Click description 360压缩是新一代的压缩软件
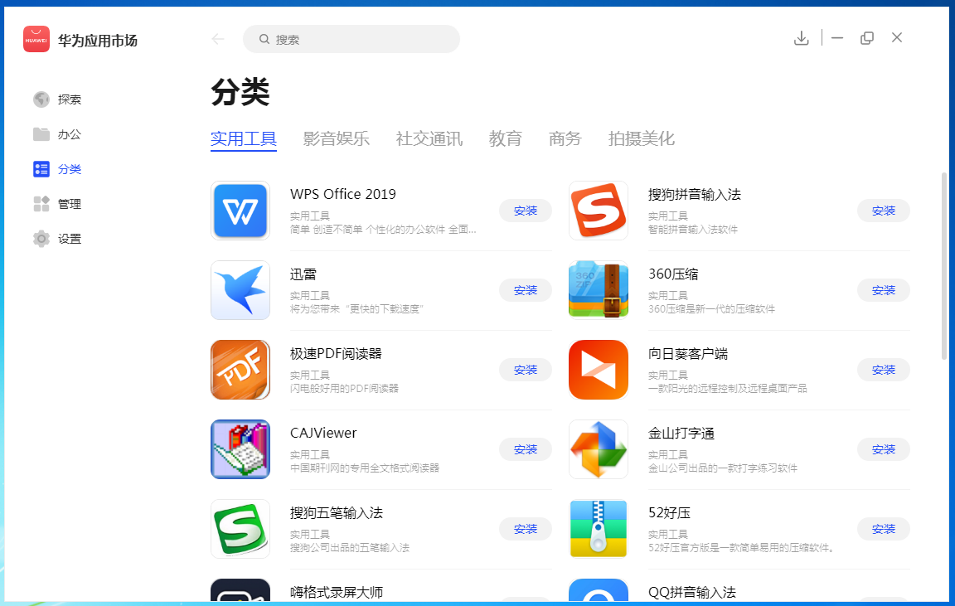The image size is (955, 606). (x=711, y=309)
